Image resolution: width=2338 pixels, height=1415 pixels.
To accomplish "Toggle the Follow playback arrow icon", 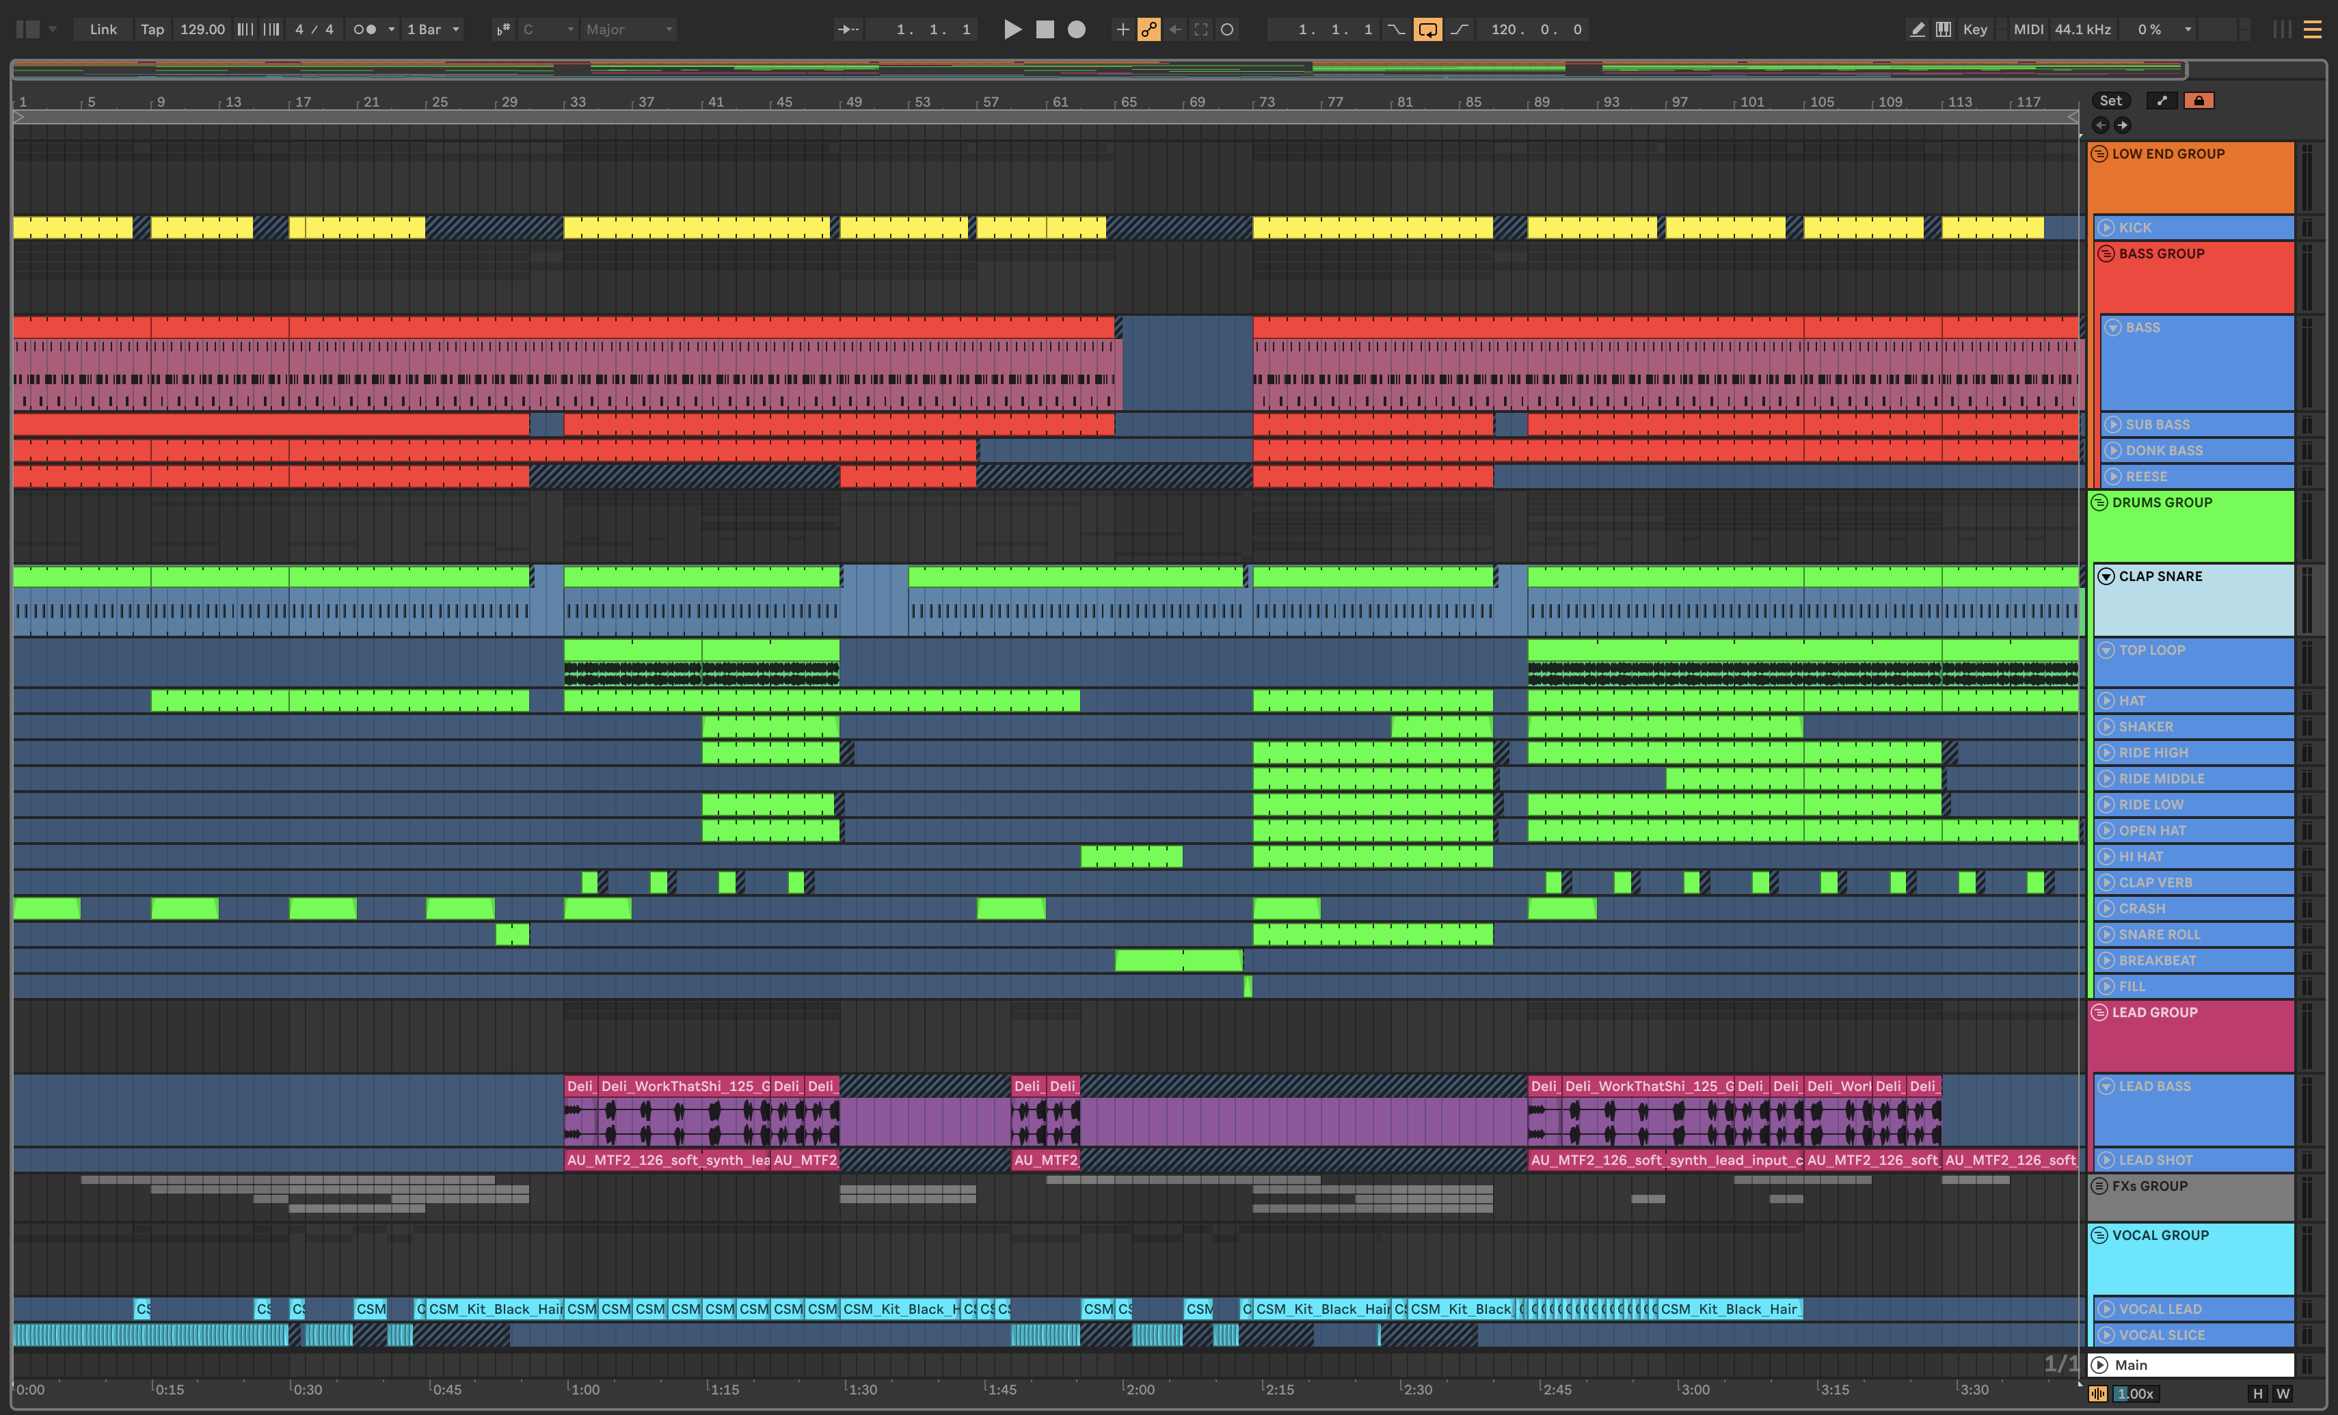I will coord(847,29).
